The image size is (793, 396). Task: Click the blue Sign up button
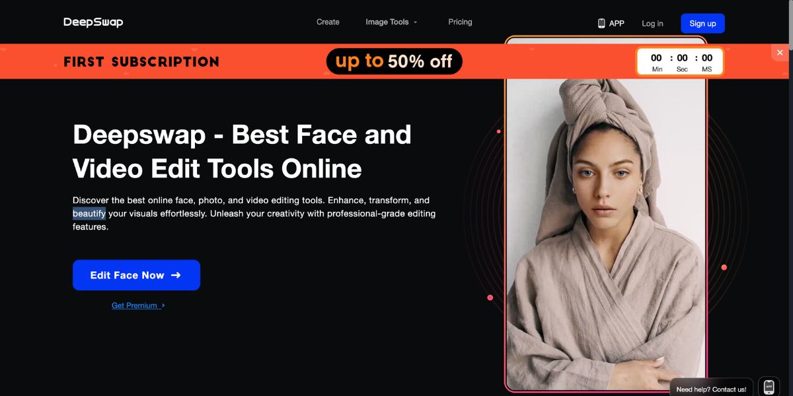click(x=702, y=23)
